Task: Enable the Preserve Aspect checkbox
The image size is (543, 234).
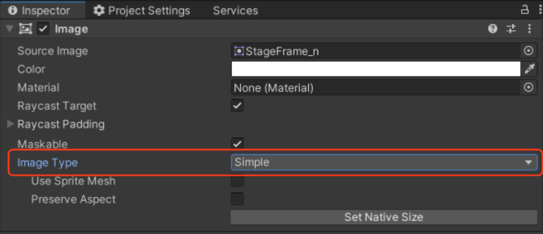Action: [x=237, y=199]
